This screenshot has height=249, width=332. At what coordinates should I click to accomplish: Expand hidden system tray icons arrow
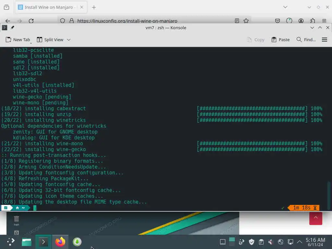pos(299,242)
